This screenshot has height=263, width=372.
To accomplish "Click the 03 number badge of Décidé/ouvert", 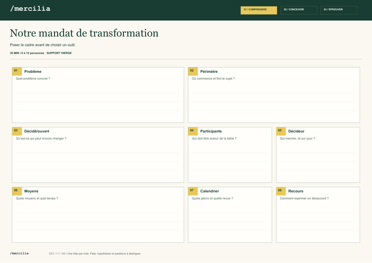I will pyautogui.click(x=17, y=131).
